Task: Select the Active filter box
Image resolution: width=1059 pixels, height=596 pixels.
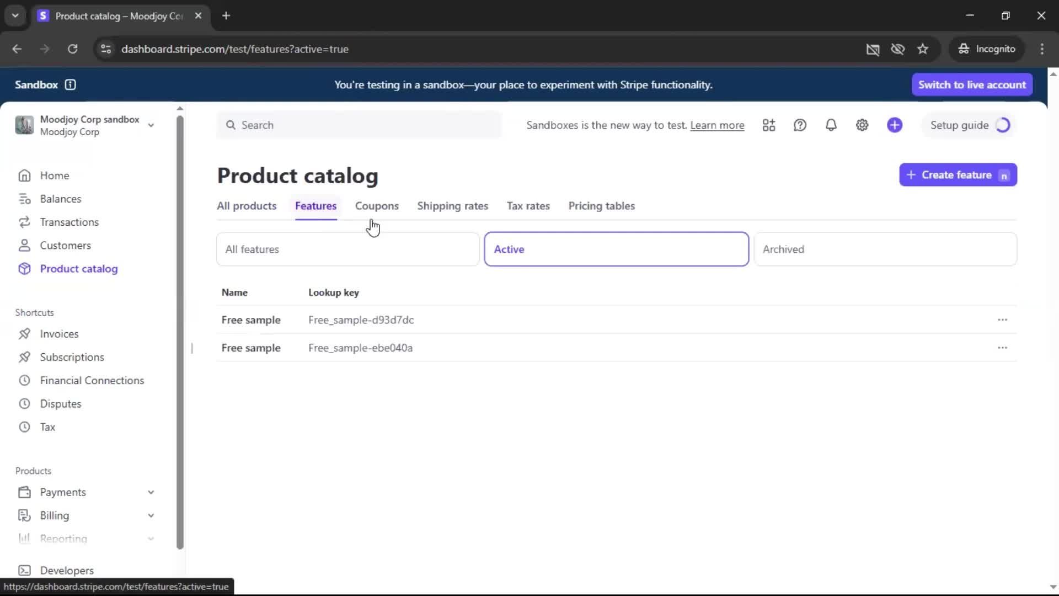Action: [x=616, y=249]
